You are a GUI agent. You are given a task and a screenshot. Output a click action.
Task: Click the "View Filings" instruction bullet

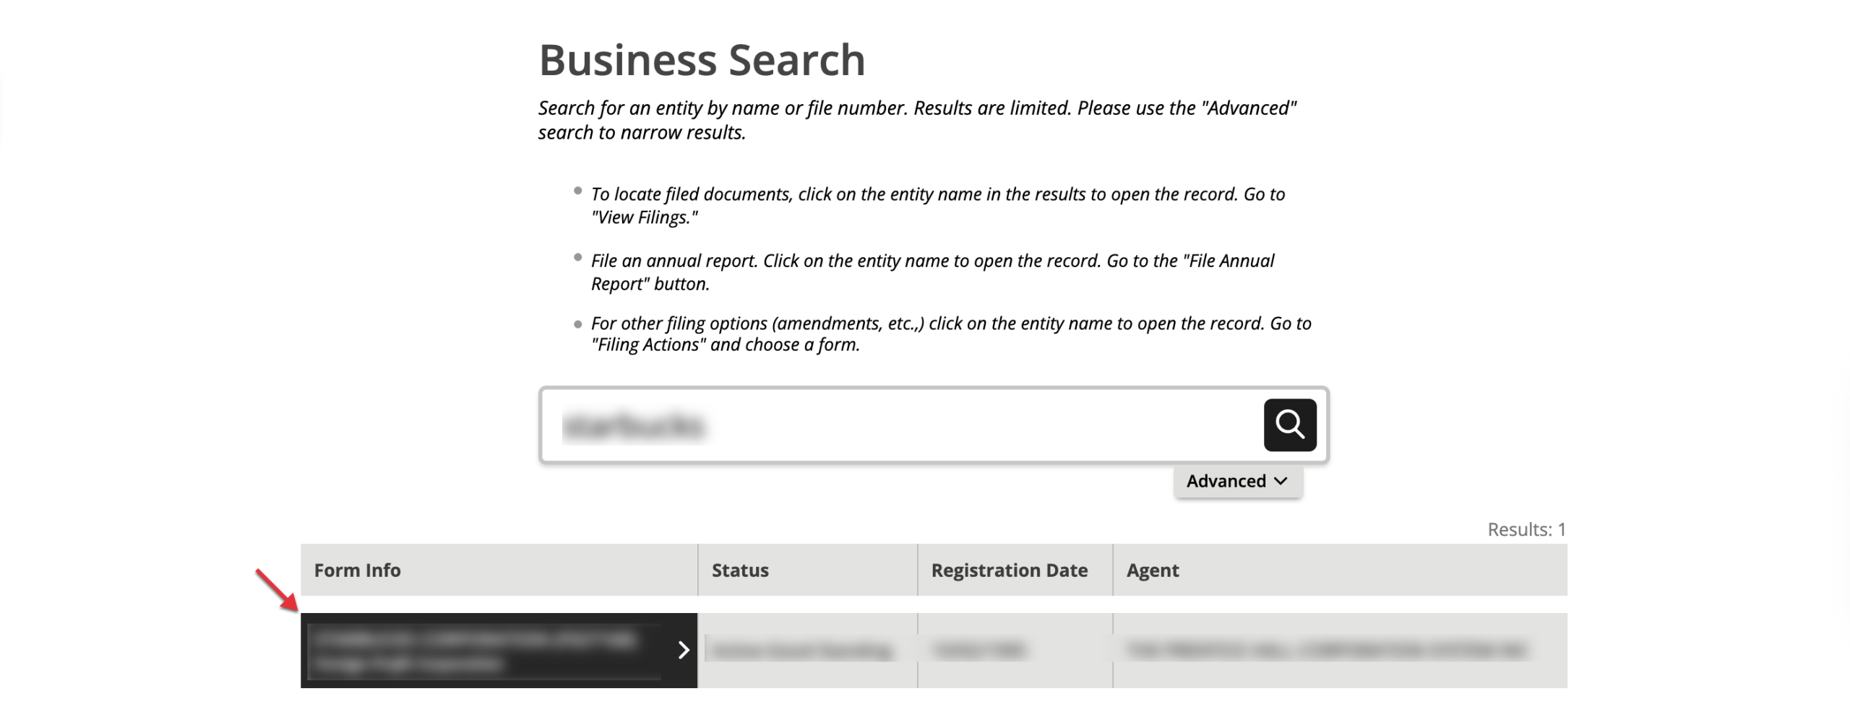pos(937,206)
